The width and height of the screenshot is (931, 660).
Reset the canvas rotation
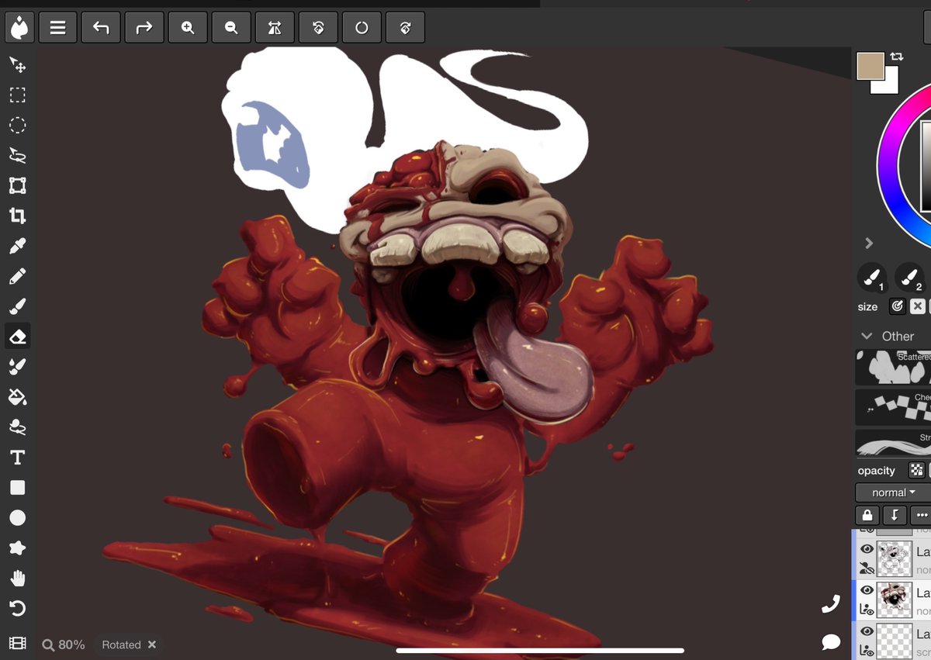[362, 28]
